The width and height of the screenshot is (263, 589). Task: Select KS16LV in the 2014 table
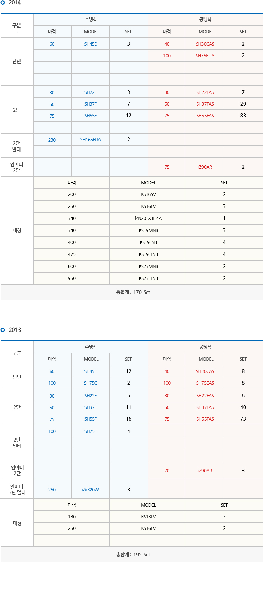(148, 206)
